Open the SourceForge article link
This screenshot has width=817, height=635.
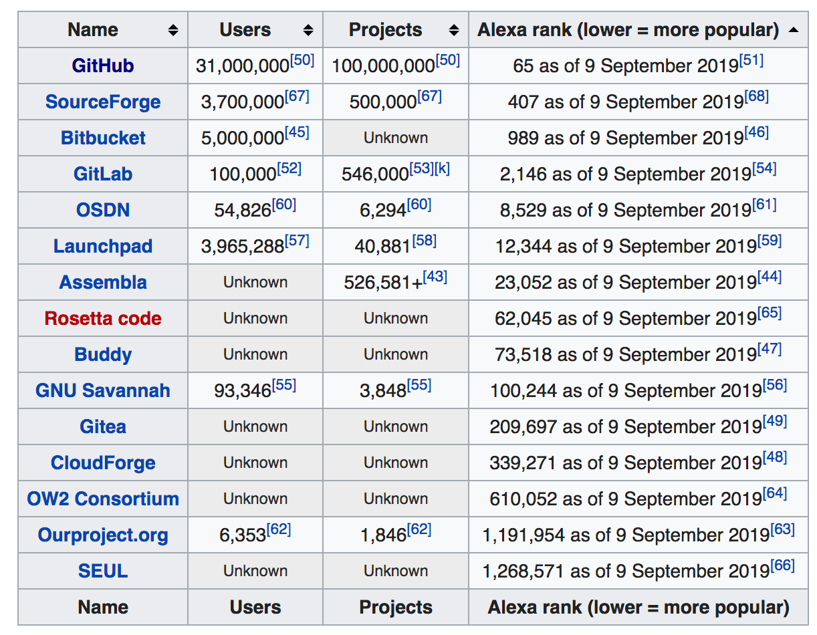(x=103, y=102)
